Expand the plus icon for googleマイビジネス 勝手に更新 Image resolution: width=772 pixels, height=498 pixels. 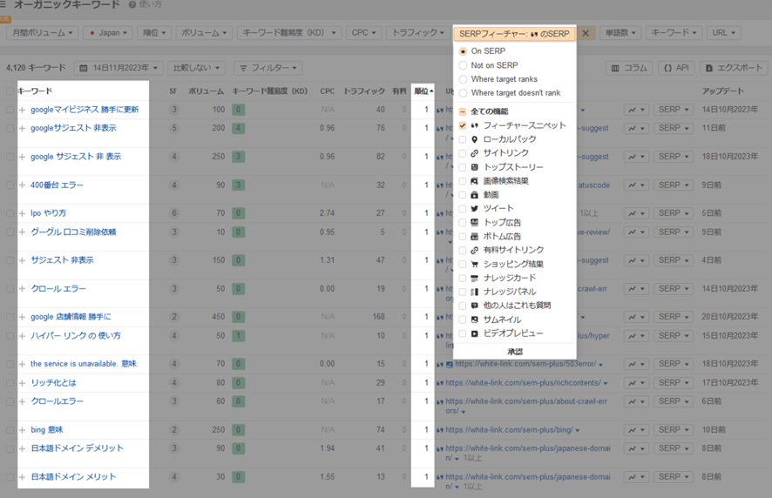[x=22, y=110]
